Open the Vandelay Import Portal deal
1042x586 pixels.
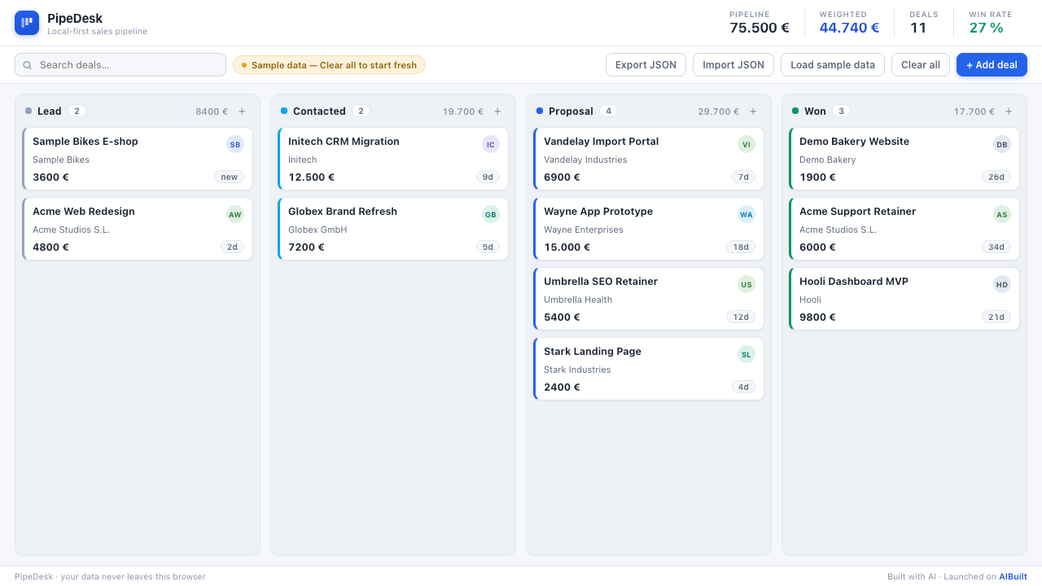click(x=649, y=159)
